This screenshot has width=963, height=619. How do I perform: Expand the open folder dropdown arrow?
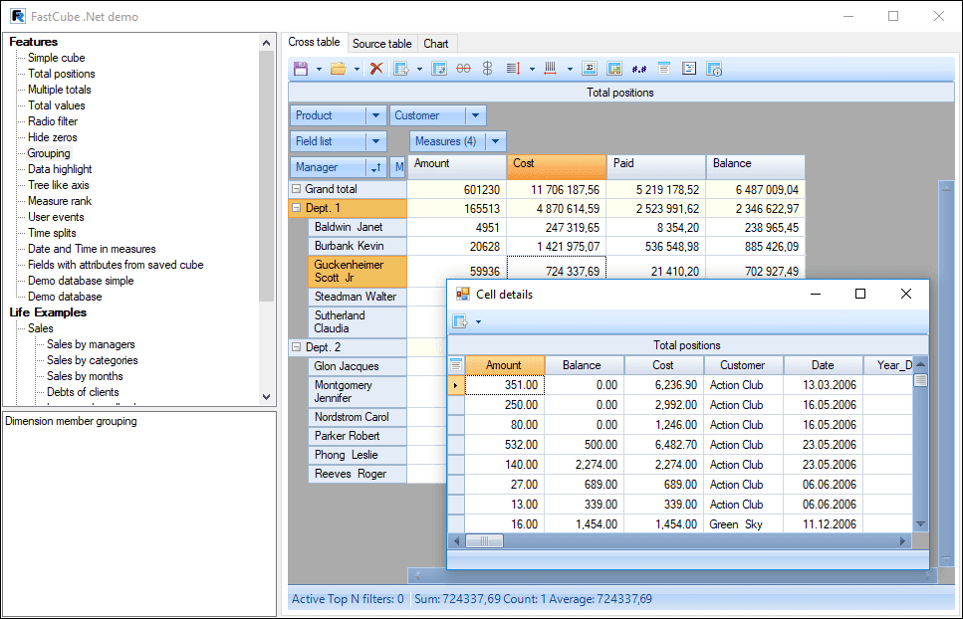coord(357,70)
